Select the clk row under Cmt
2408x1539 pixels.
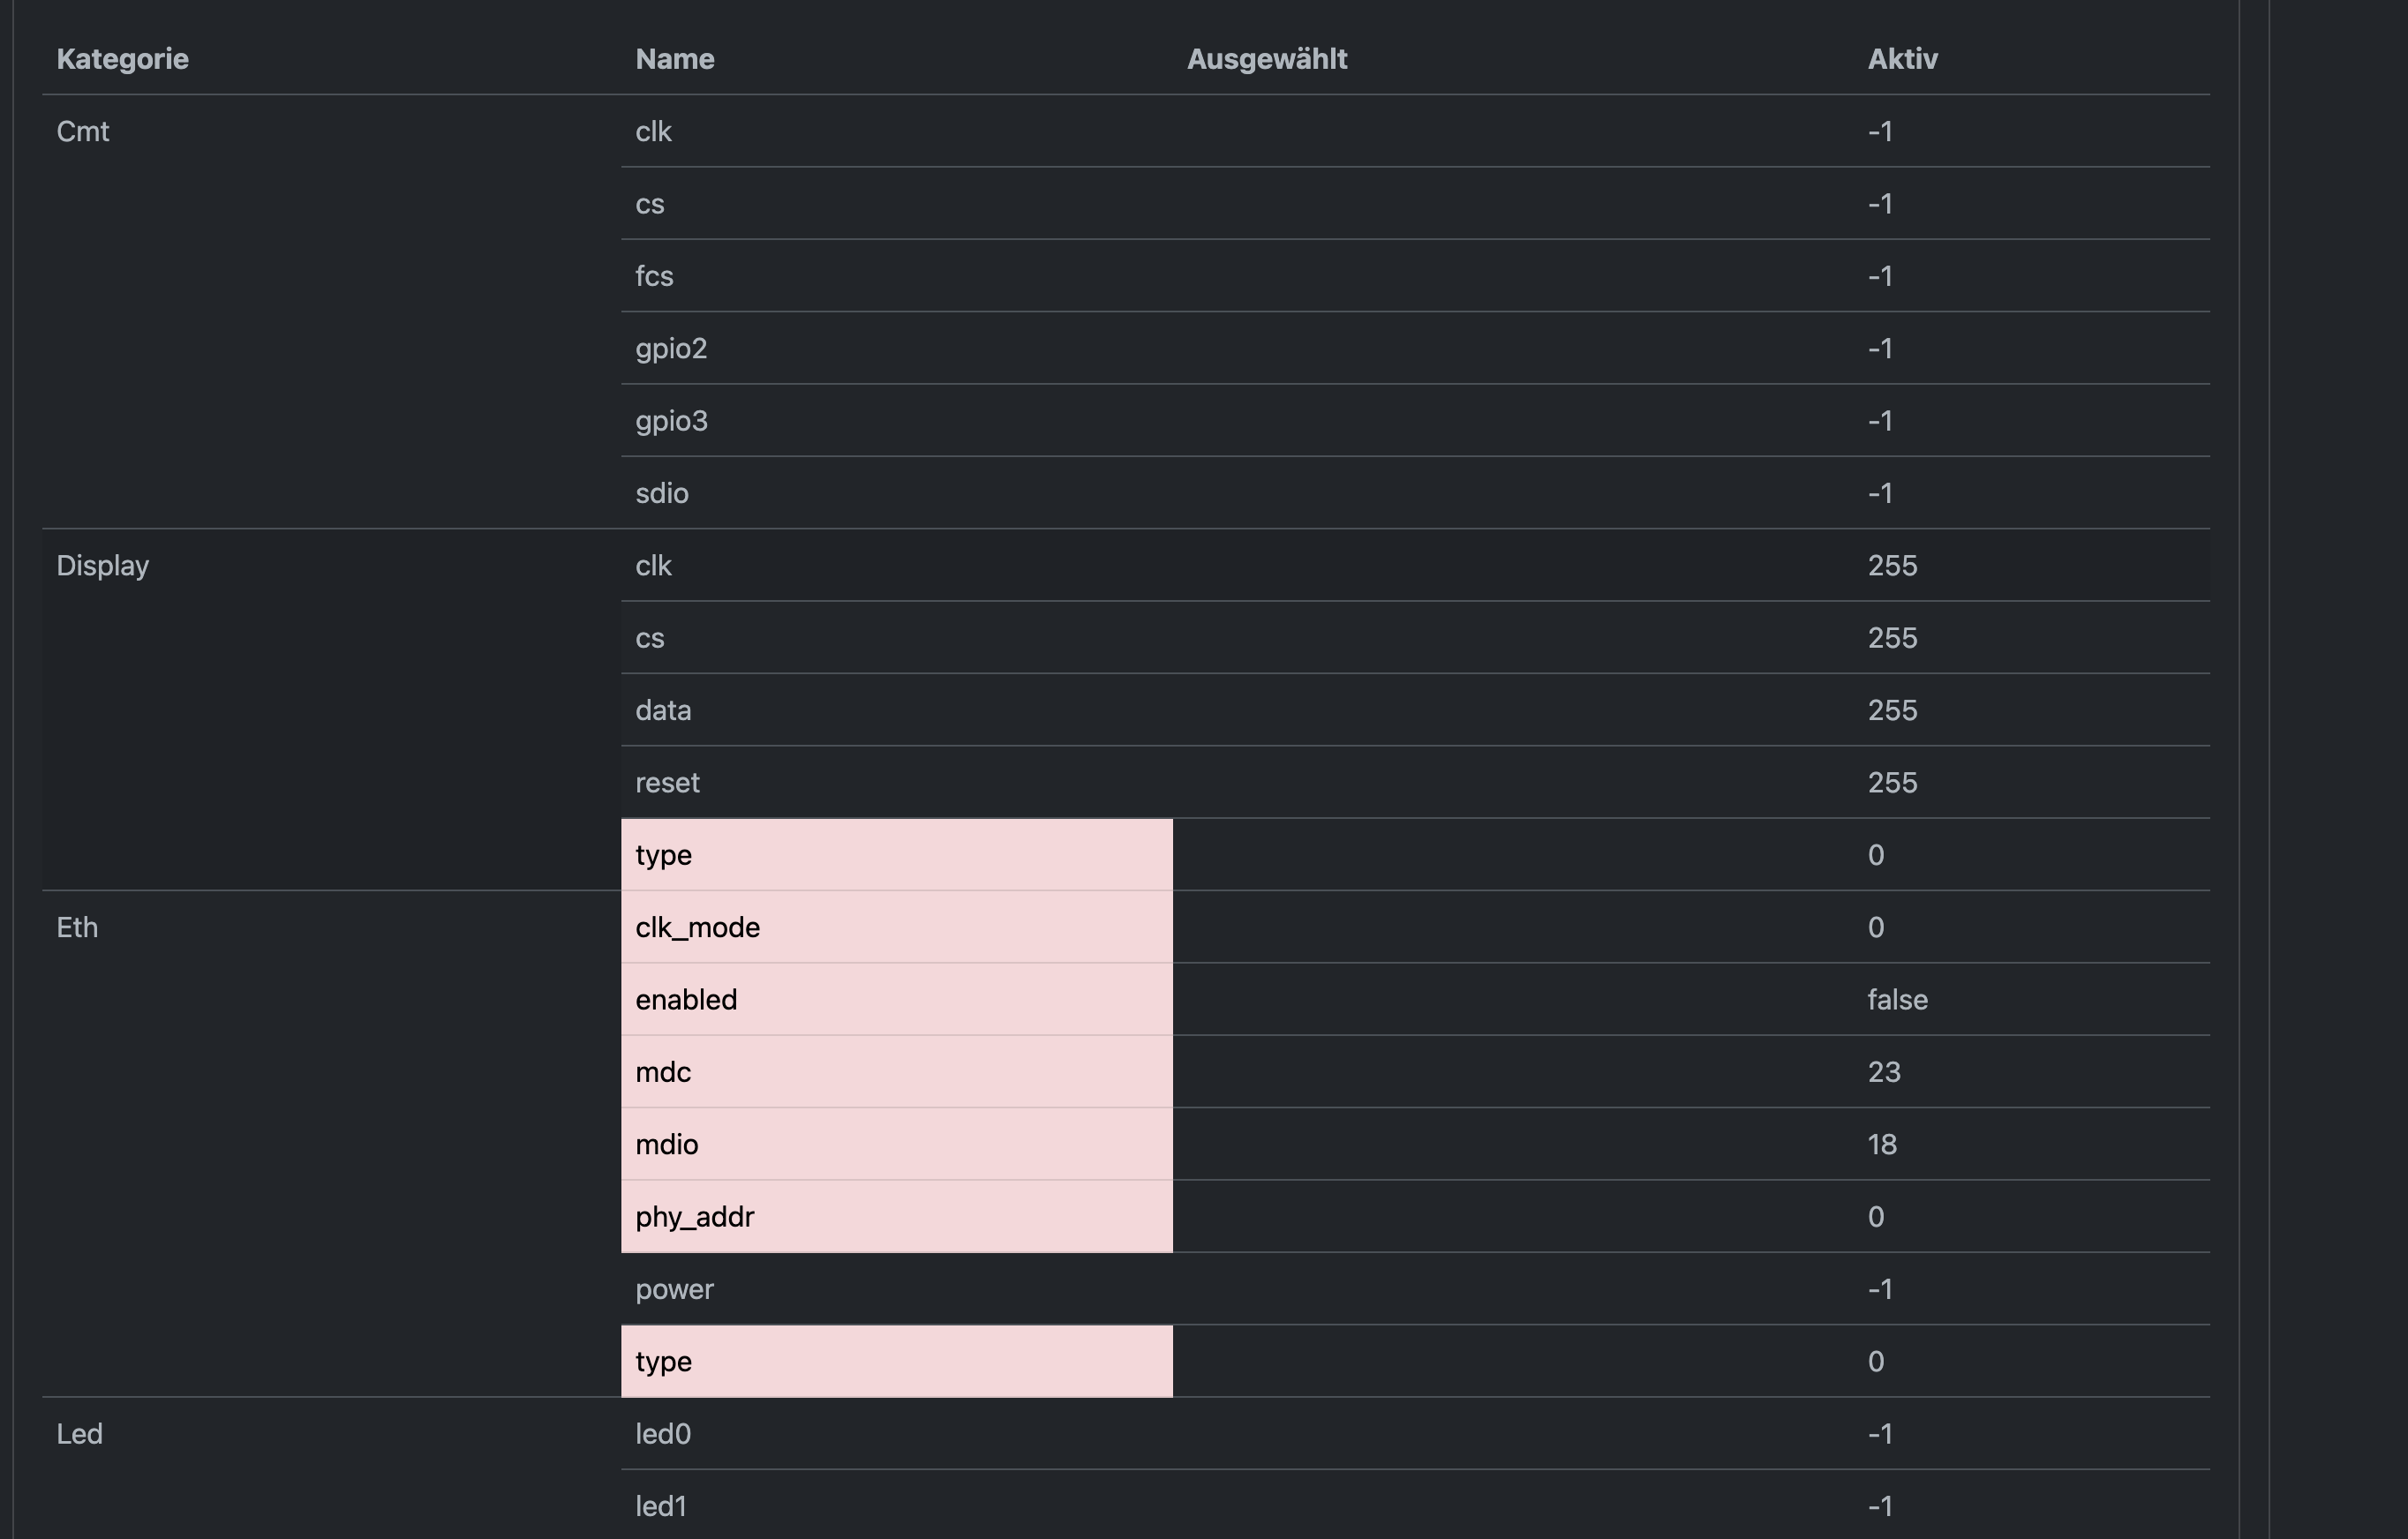(654, 131)
